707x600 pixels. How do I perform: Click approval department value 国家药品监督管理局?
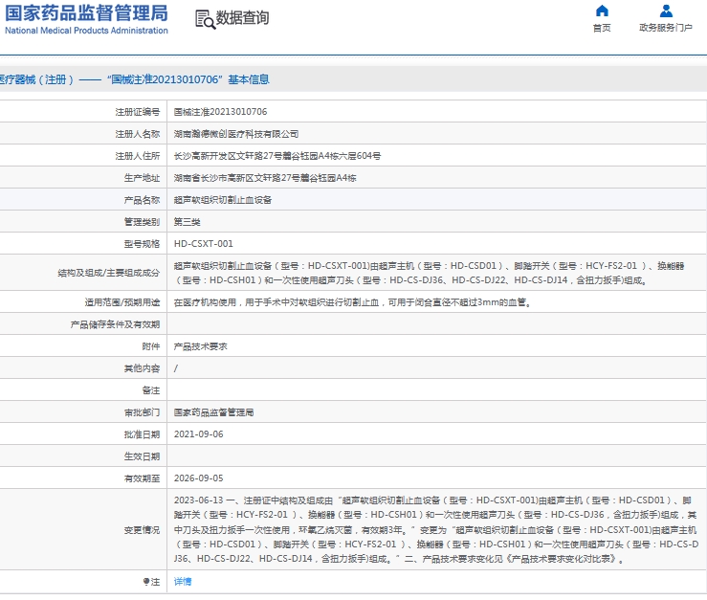pos(213,412)
